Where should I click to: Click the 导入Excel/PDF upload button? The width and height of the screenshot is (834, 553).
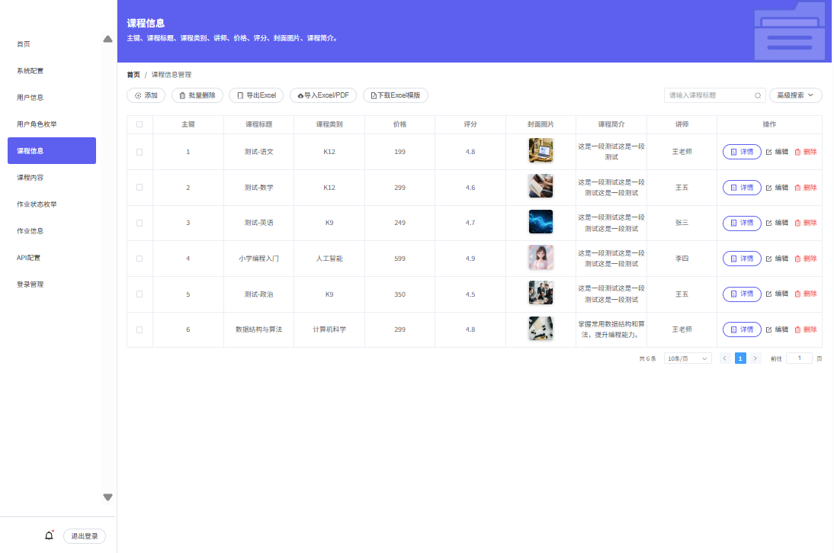click(323, 95)
